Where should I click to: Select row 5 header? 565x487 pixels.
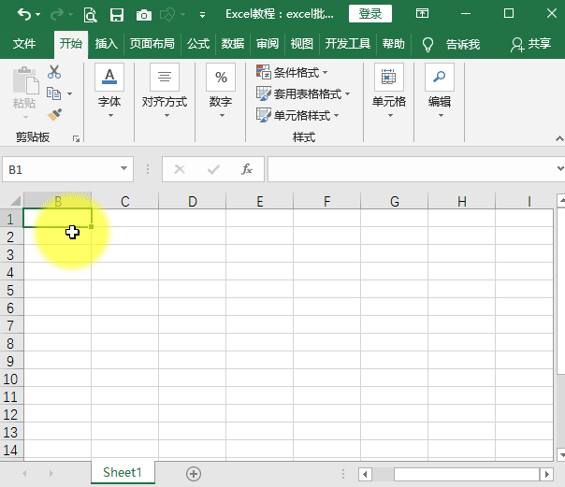(x=11, y=290)
